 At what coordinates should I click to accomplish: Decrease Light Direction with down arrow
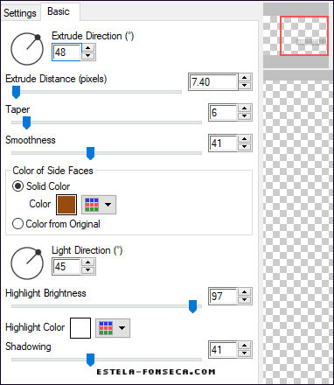pos(88,270)
